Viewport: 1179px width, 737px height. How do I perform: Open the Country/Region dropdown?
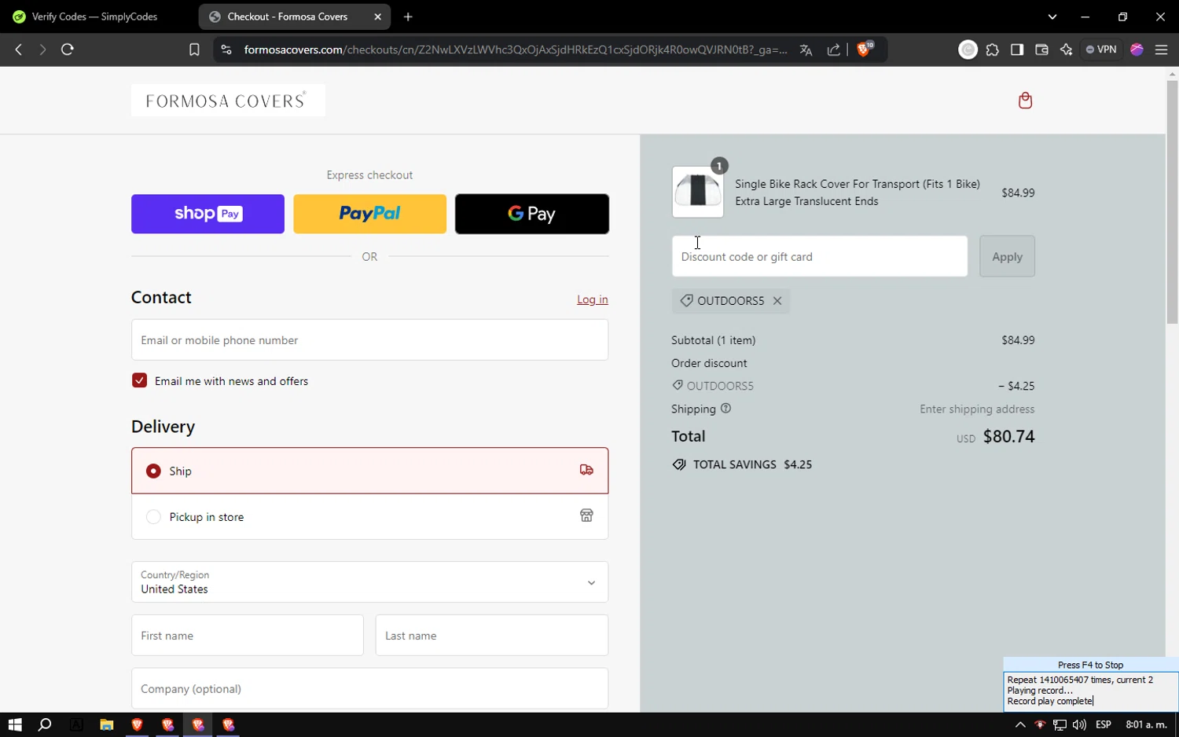pos(369,582)
